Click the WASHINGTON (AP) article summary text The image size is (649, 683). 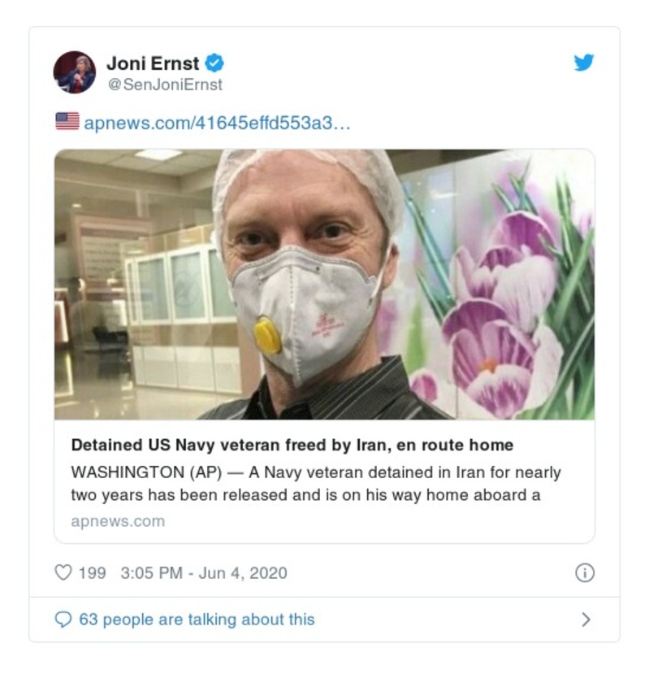tap(315, 483)
